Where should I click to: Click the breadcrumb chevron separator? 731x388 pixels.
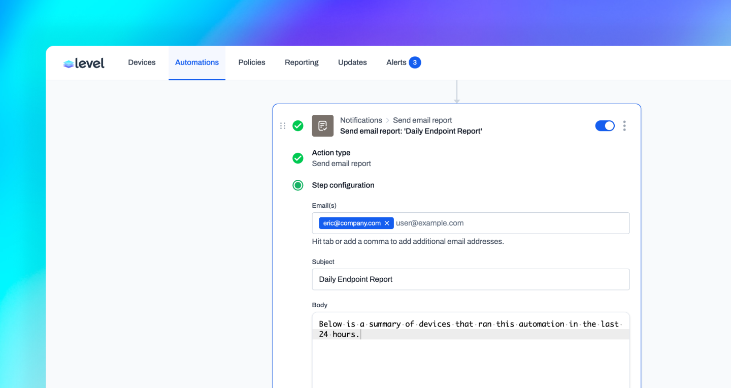[387, 120]
